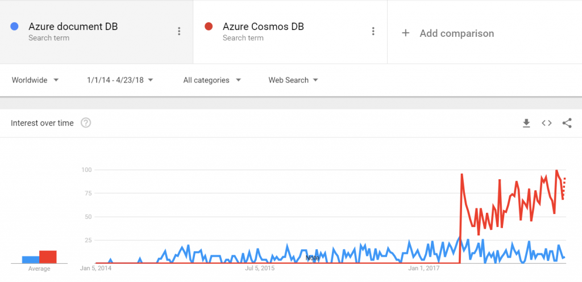The width and height of the screenshot is (582, 282).
Task: Click the plus icon to add comparison
Action: coord(406,33)
